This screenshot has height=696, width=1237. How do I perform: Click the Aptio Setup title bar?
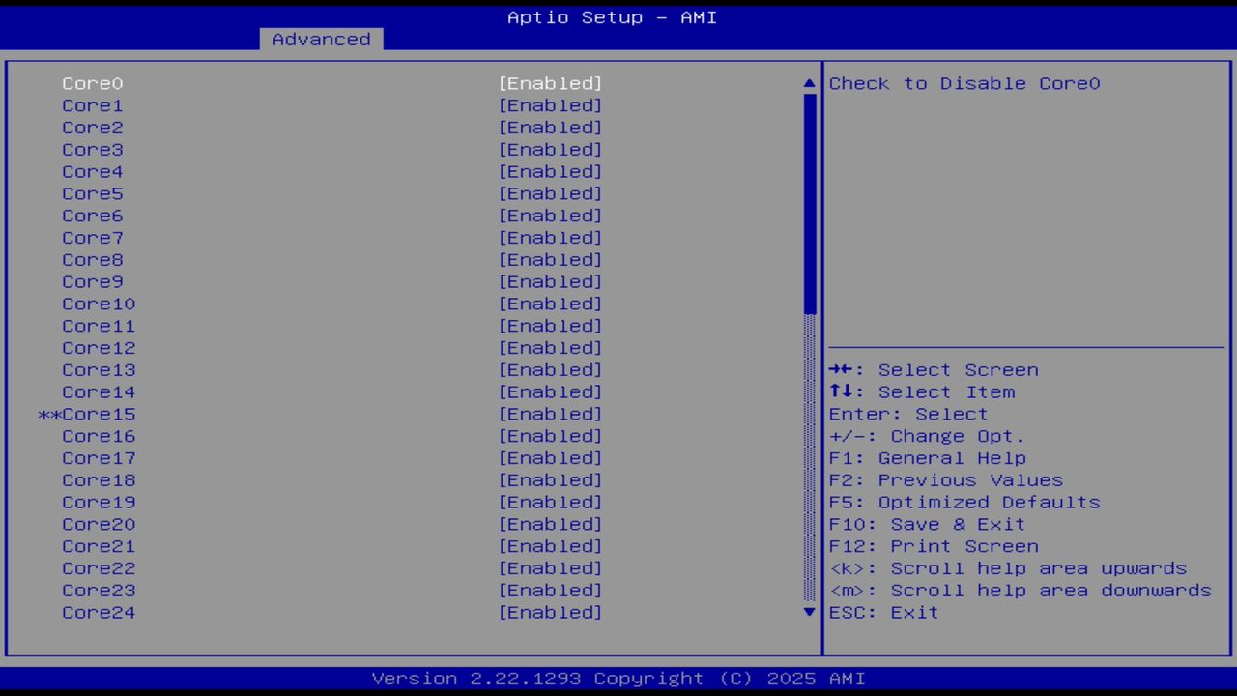click(x=611, y=17)
